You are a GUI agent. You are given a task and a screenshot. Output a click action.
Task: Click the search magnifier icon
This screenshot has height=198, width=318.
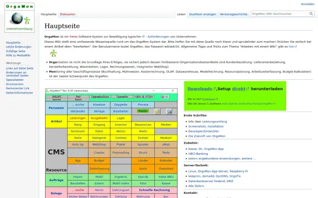pyautogui.click(x=311, y=14)
